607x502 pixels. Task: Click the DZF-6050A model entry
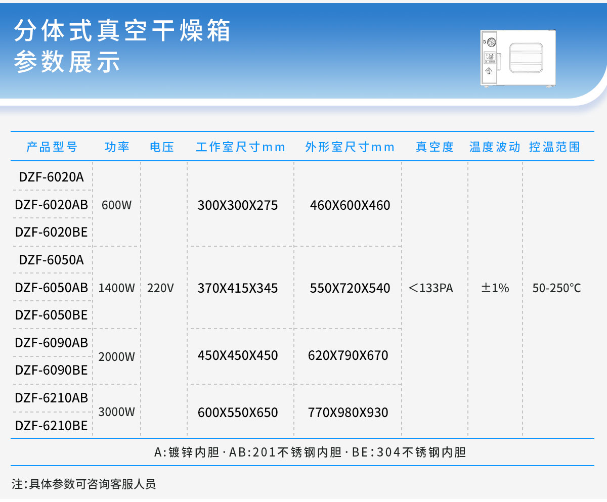(x=52, y=260)
